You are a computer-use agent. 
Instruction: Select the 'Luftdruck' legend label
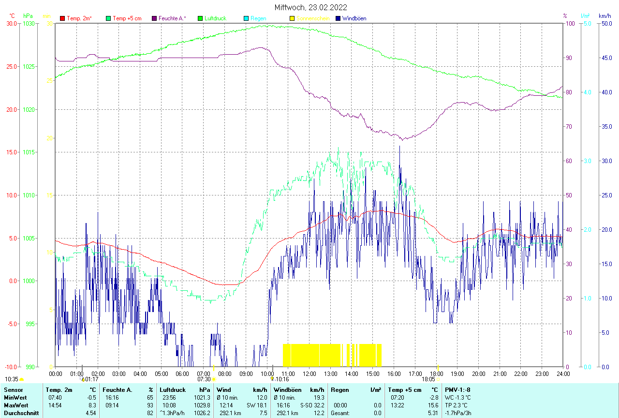point(216,18)
